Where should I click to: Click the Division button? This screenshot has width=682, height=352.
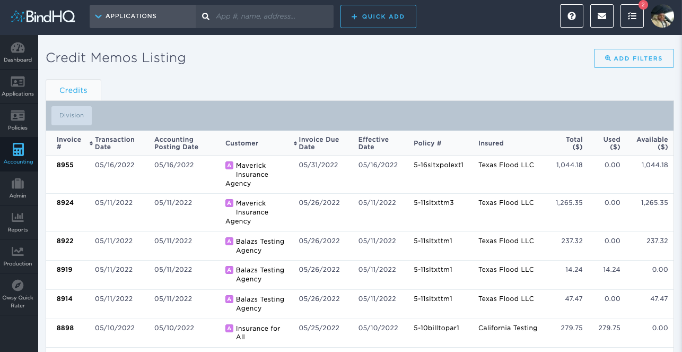[72, 116]
